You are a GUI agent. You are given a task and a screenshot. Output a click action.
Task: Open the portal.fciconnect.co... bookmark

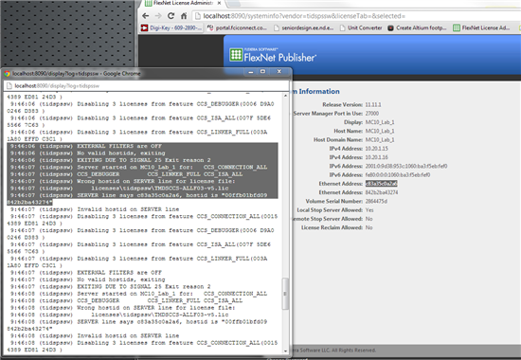click(237, 27)
